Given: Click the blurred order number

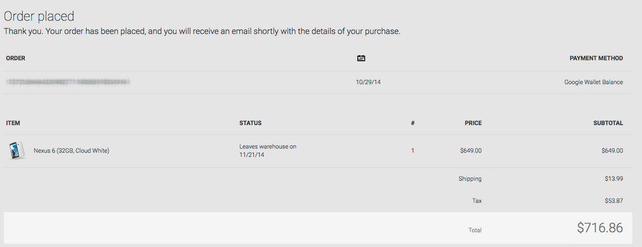Looking at the screenshot, I should [68, 82].
